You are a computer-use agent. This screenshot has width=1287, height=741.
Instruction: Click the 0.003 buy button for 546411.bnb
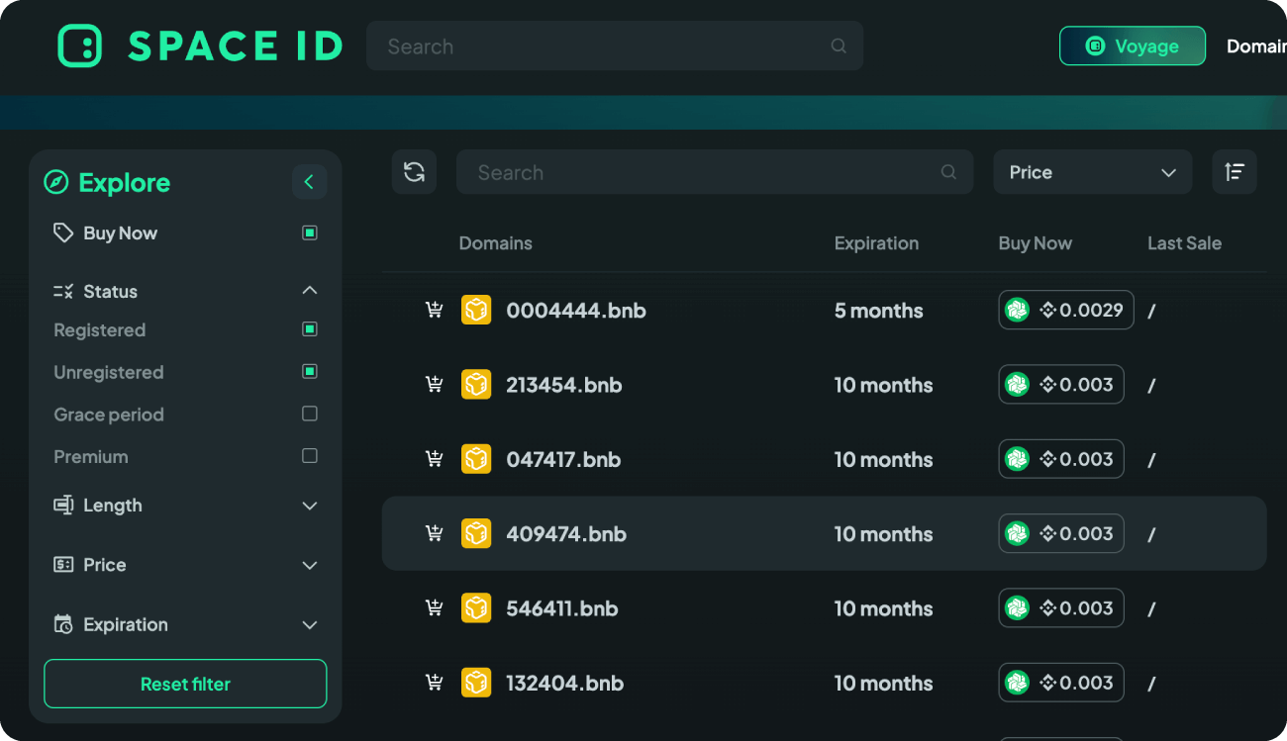click(1061, 608)
